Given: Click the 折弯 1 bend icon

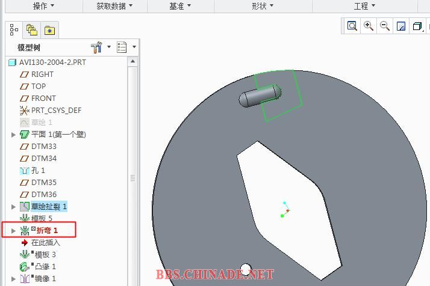Looking at the screenshot, I should tap(25, 231).
